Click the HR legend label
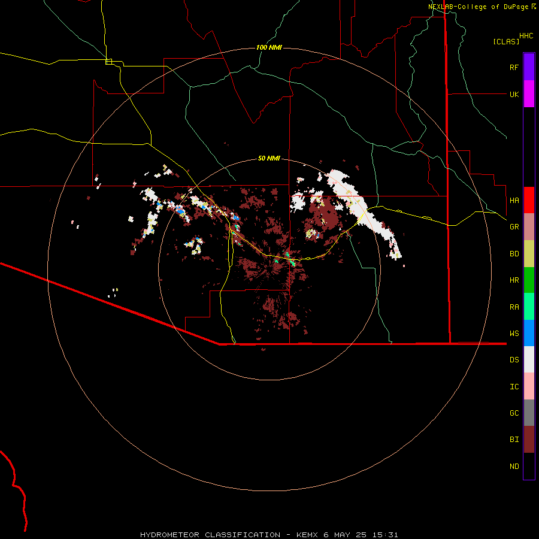Image resolution: width=539 pixels, height=539 pixels. tap(514, 280)
